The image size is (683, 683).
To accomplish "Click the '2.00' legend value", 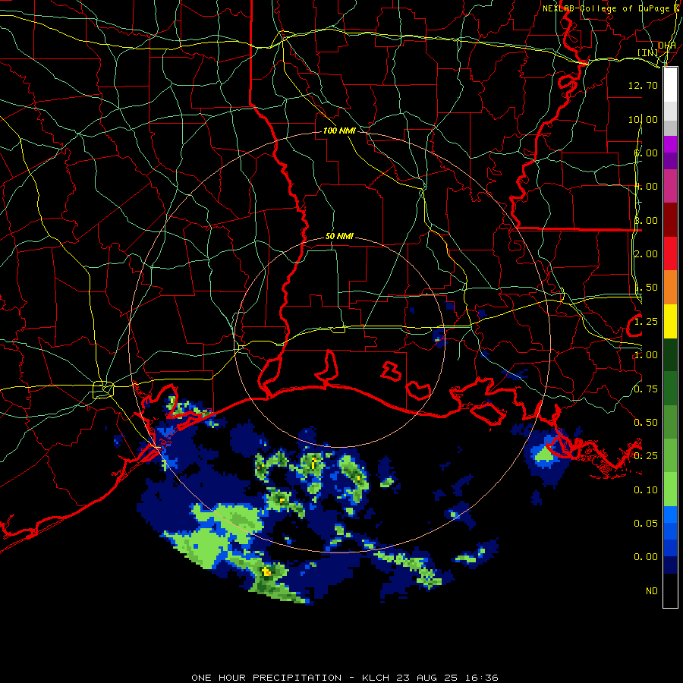I will pyautogui.click(x=646, y=254).
